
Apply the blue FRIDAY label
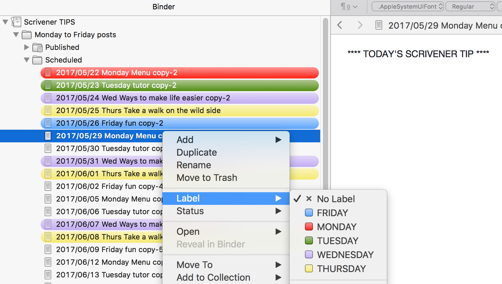tap(338, 213)
